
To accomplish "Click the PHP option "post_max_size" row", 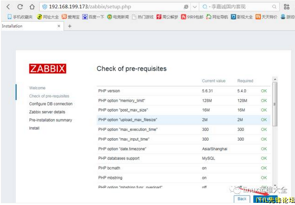I will [x=184, y=110].
